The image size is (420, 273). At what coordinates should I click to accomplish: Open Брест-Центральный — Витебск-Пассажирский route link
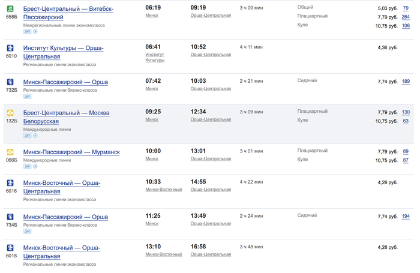68,13
